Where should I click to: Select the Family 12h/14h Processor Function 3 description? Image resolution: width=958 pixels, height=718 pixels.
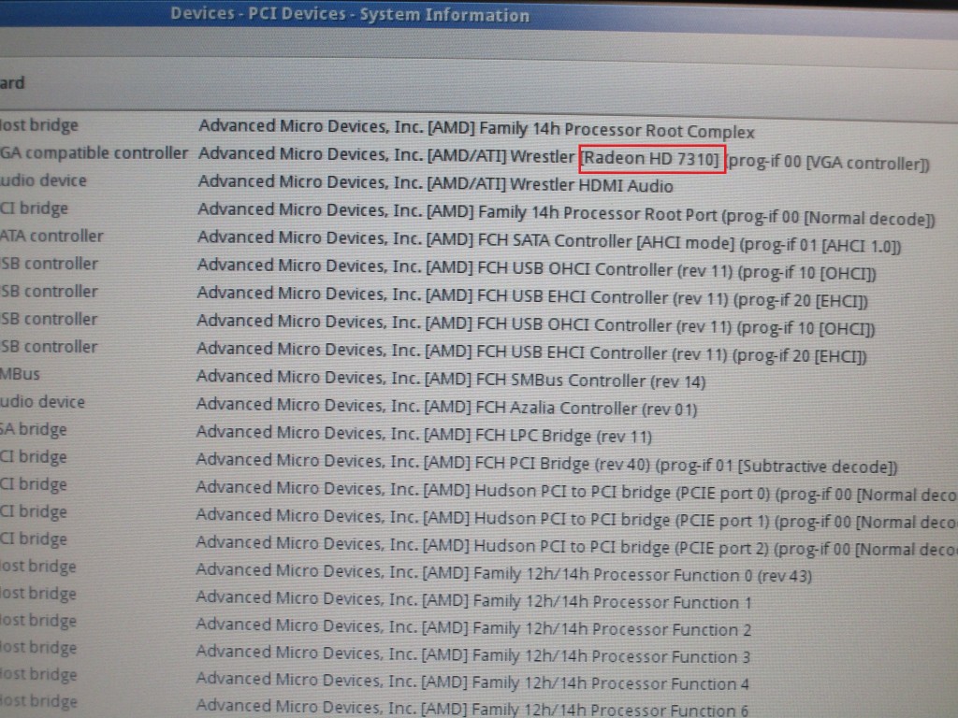[472, 654]
